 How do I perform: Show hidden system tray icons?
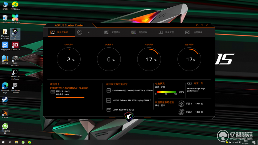coord(223,142)
